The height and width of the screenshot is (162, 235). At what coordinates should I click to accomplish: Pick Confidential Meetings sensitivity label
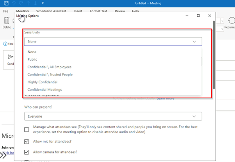tap(45, 90)
